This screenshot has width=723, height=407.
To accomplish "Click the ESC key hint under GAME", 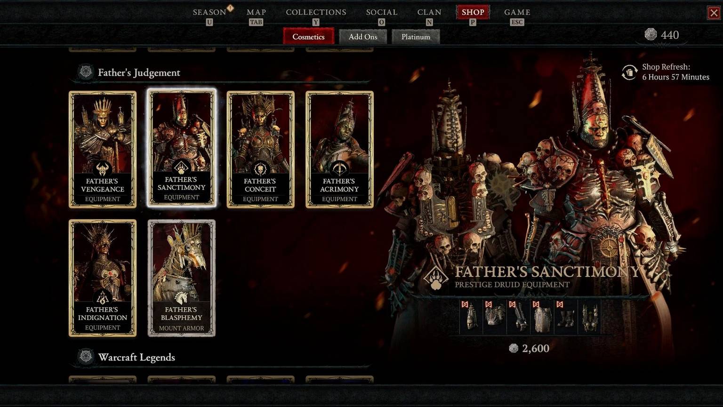I will (x=517, y=22).
